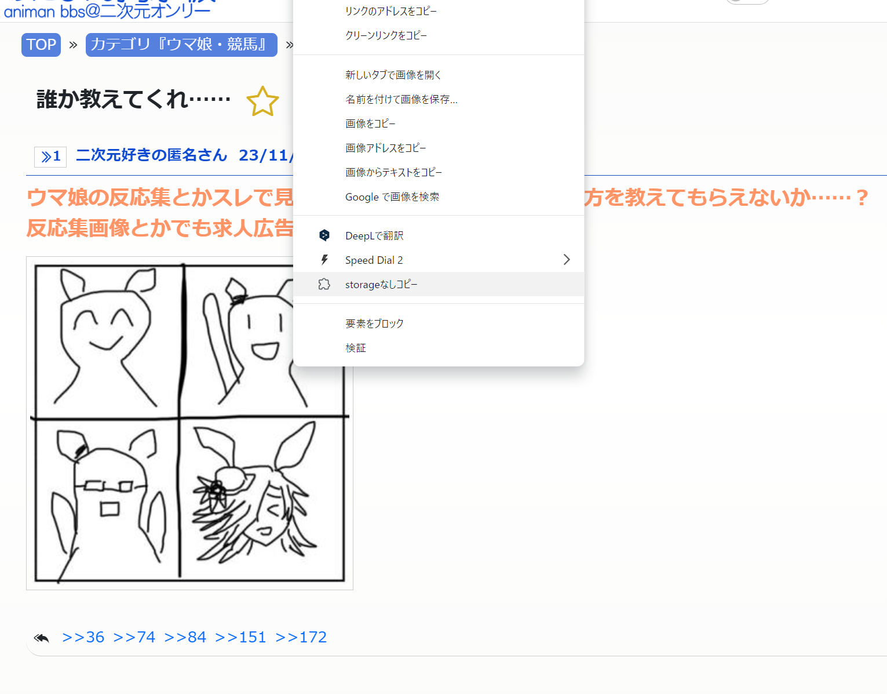The height and width of the screenshot is (694, 887).
Task: Click the thread title 誰か教えてくれ……
Action: coord(134,100)
